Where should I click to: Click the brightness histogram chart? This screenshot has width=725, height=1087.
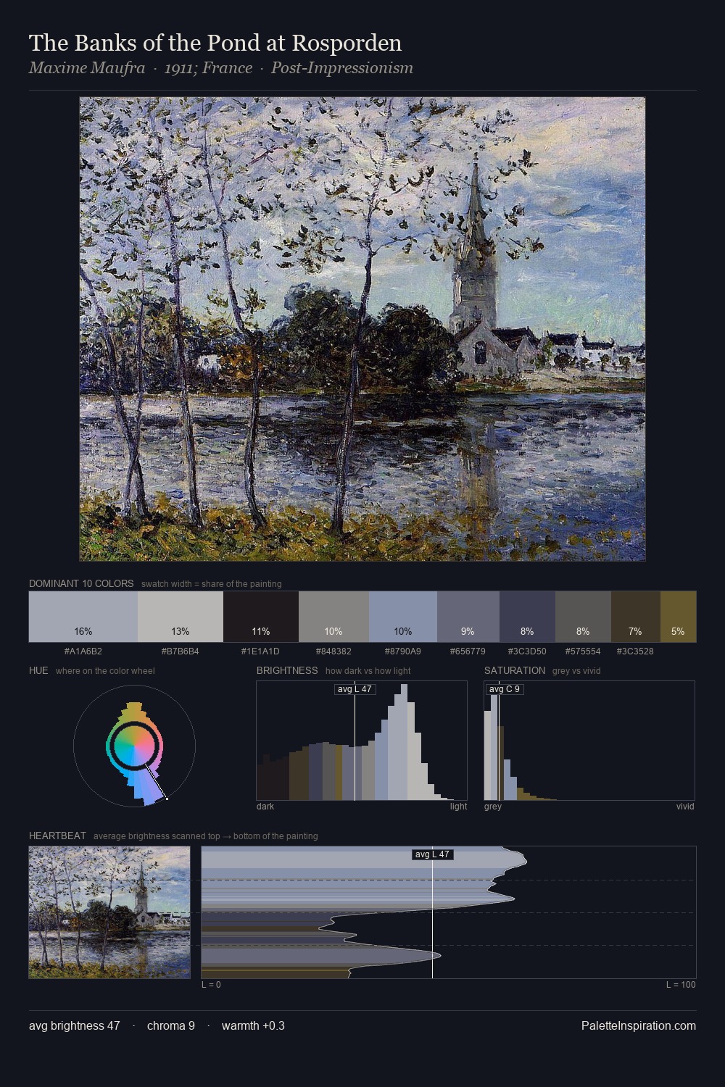pyautogui.click(x=362, y=741)
